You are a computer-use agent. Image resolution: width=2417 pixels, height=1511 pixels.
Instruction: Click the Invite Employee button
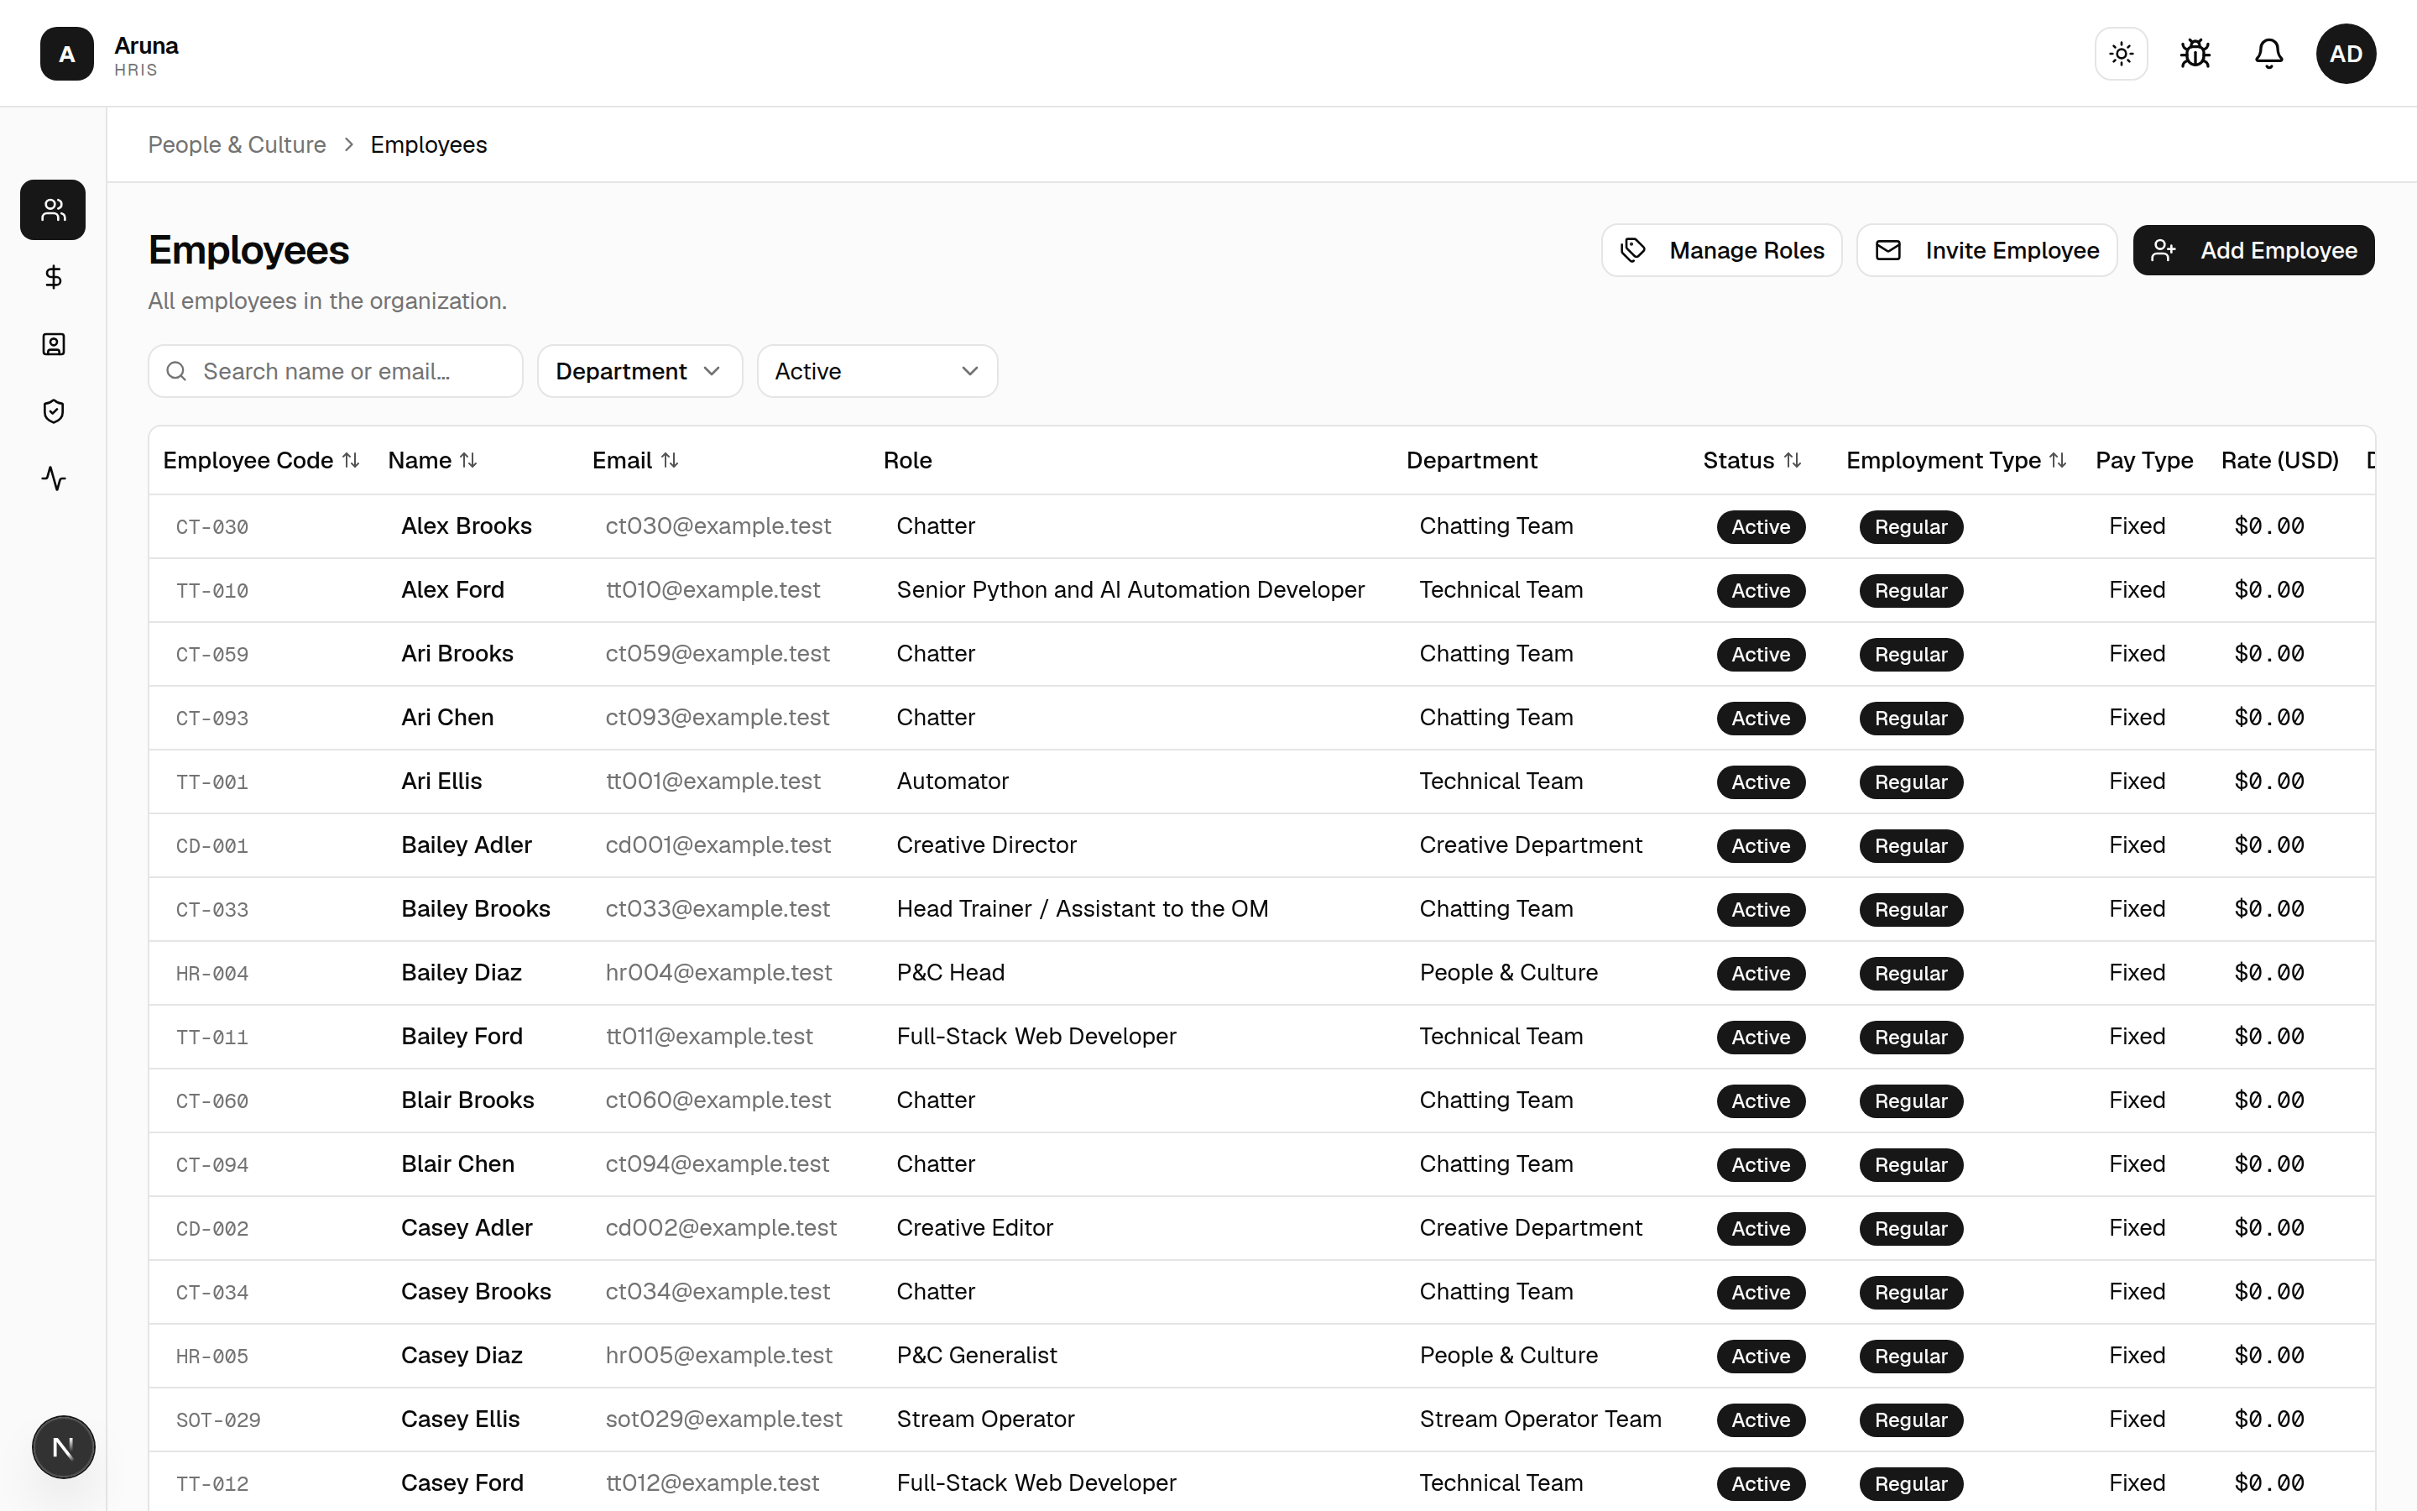point(1986,251)
